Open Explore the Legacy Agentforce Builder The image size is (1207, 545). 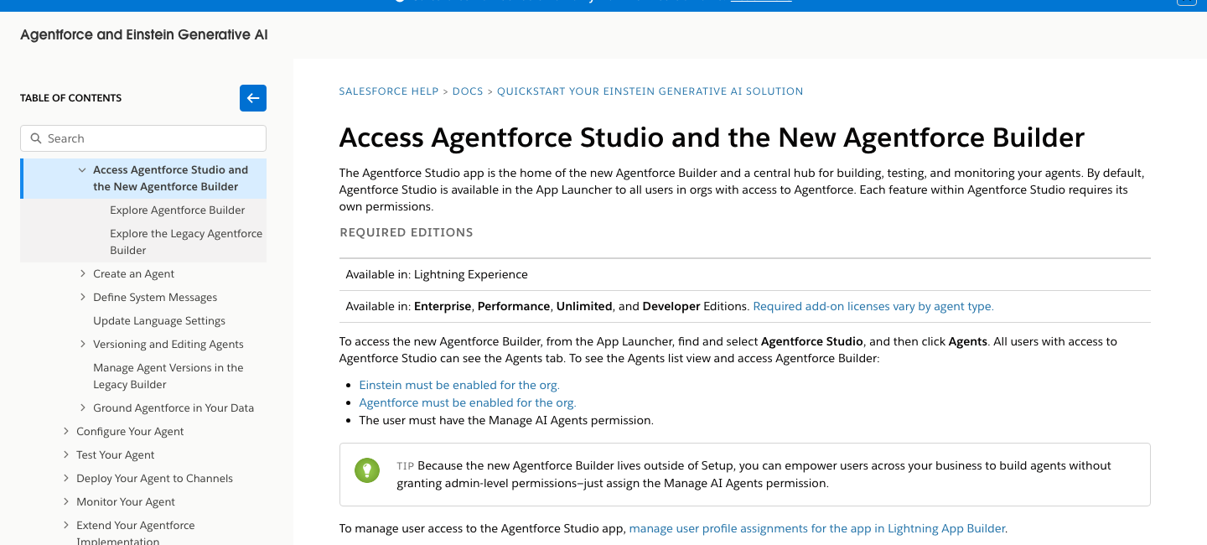[186, 242]
